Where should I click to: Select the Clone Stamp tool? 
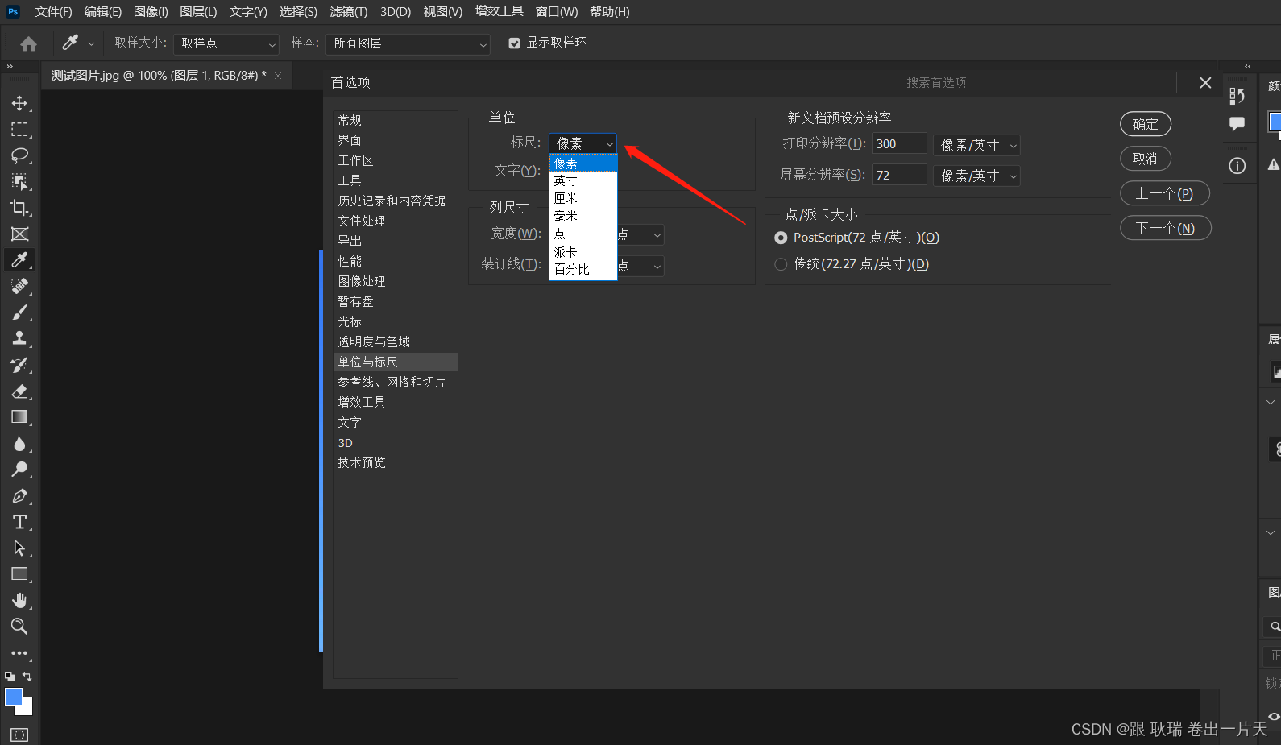coord(19,338)
